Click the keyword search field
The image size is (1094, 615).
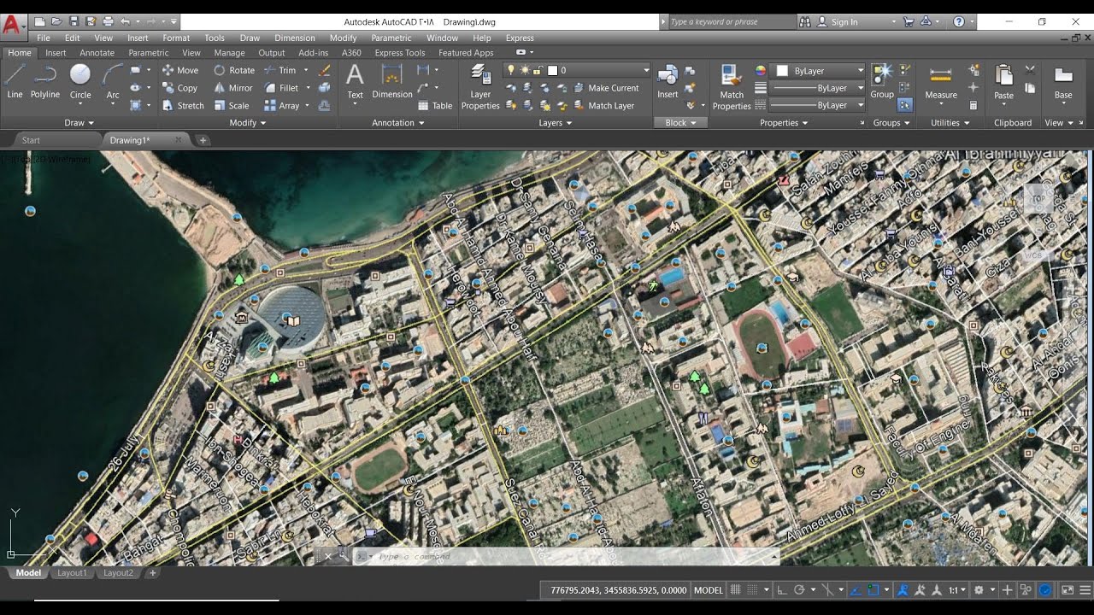point(732,22)
